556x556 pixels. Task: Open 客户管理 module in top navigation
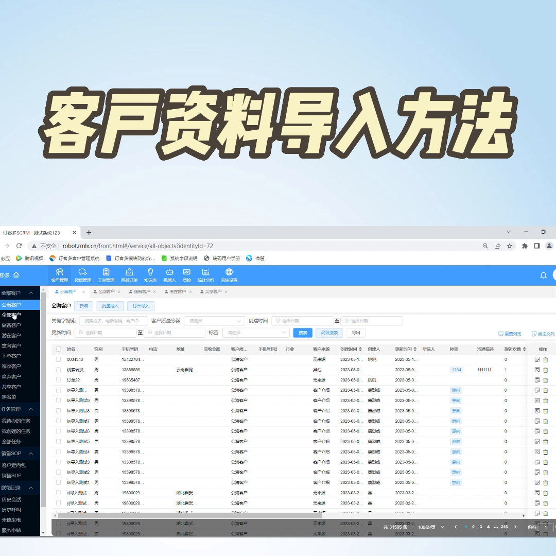[59, 275]
